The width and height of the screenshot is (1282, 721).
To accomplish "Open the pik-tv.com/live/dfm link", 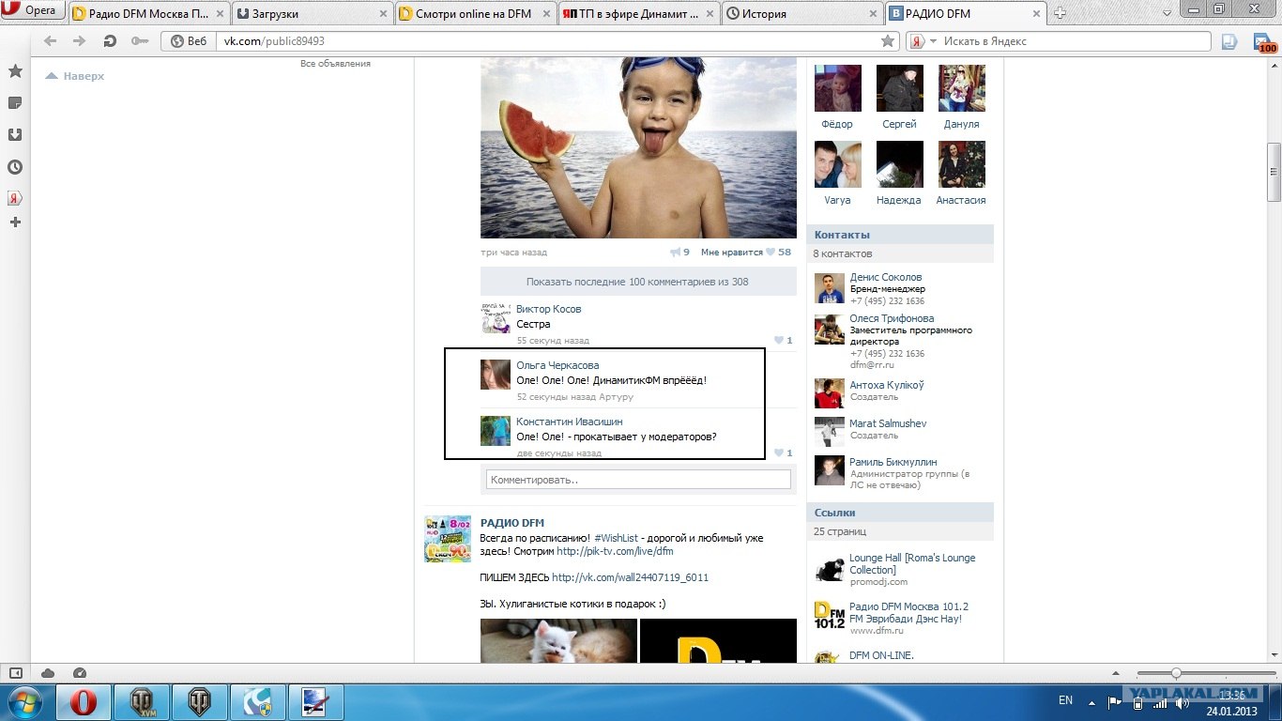I will tap(615, 552).
